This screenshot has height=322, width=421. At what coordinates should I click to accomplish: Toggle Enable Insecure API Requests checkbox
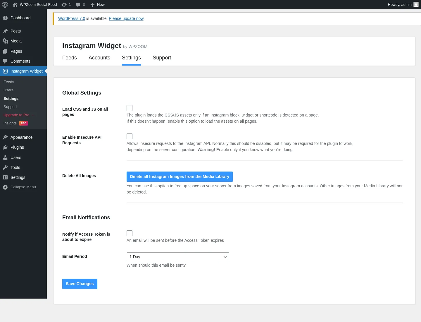[130, 136]
